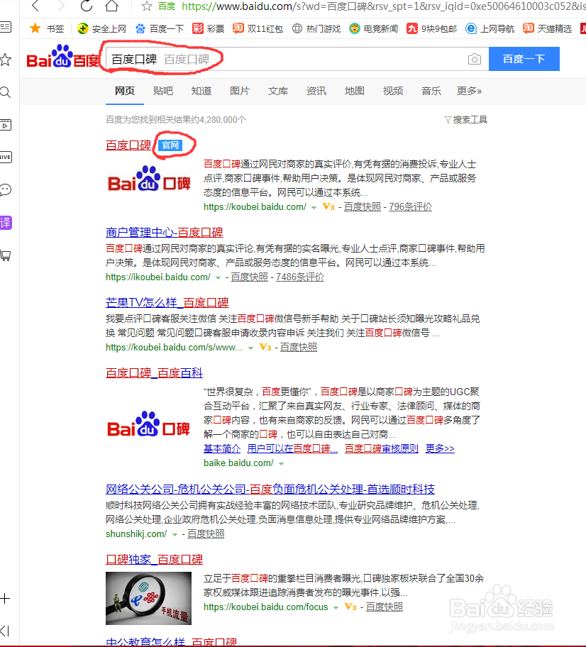The height and width of the screenshot is (647, 586).
Task: Switch to the 知道 tab
Action: pos(201,91)
